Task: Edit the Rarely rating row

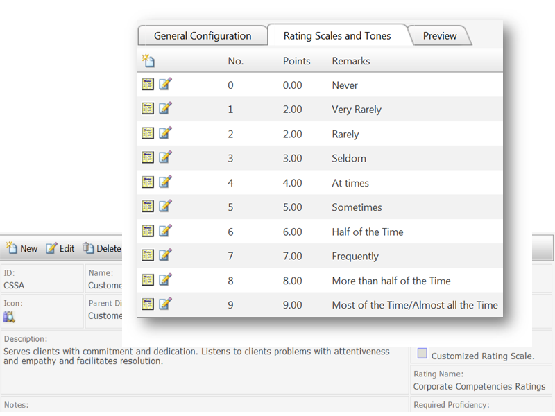Action: (x=165, y=133)
